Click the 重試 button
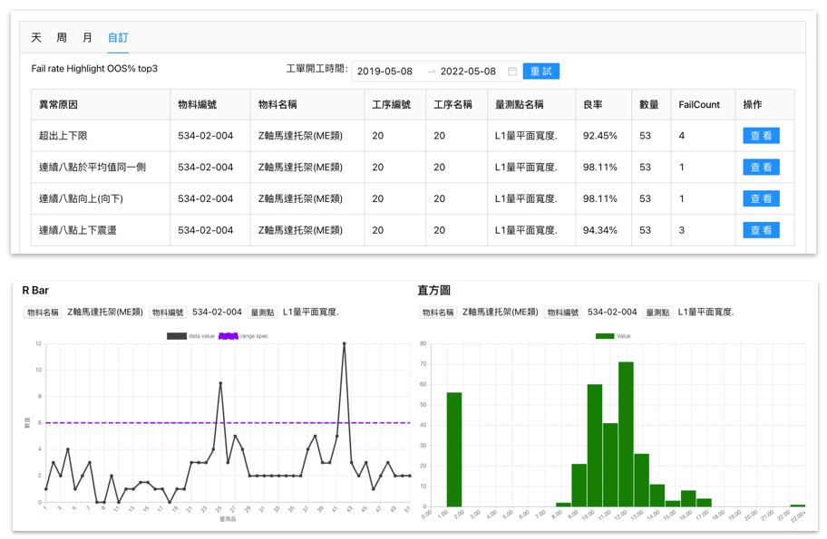The image size is (827, 539). tap(540, 70)
